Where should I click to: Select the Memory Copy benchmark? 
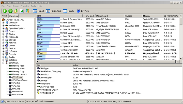coord(18,71)
